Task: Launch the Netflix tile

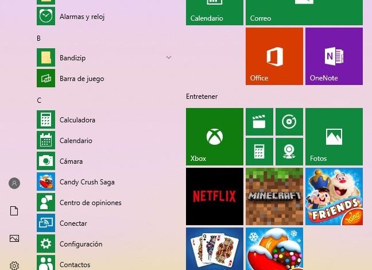Action: tap(215, 196)
